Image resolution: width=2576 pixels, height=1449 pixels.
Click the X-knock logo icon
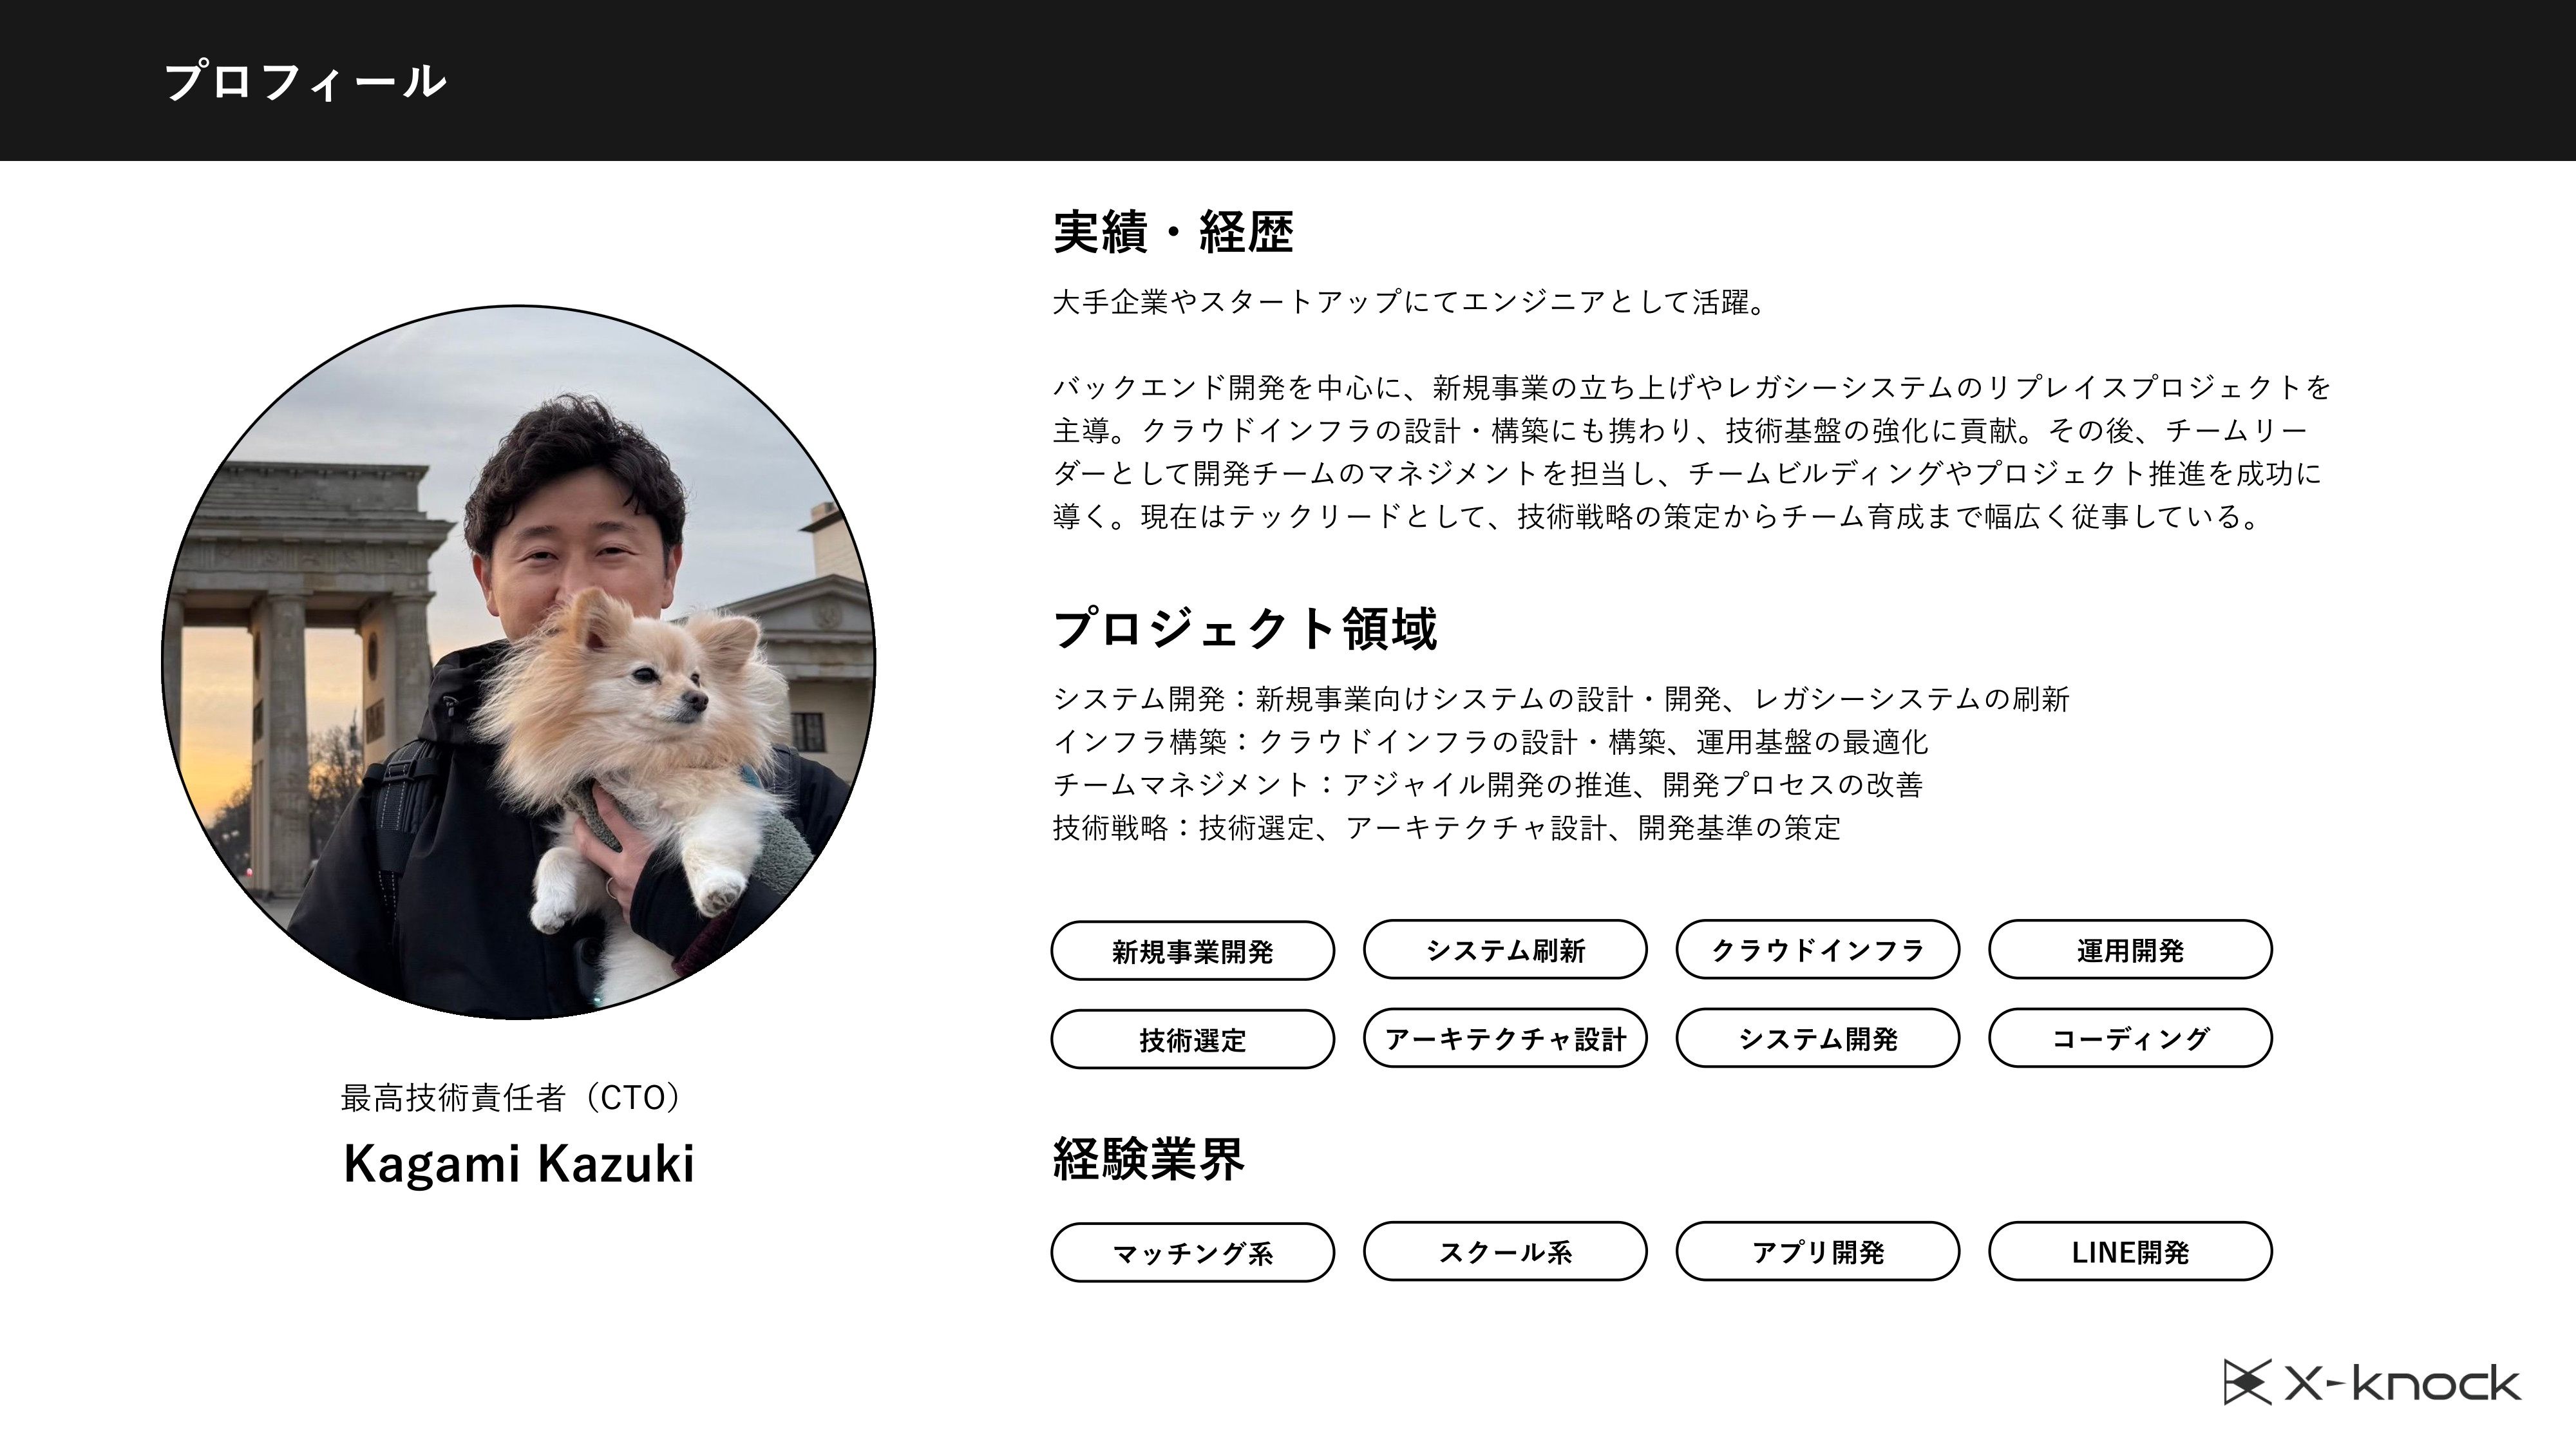[2247, 1382]
